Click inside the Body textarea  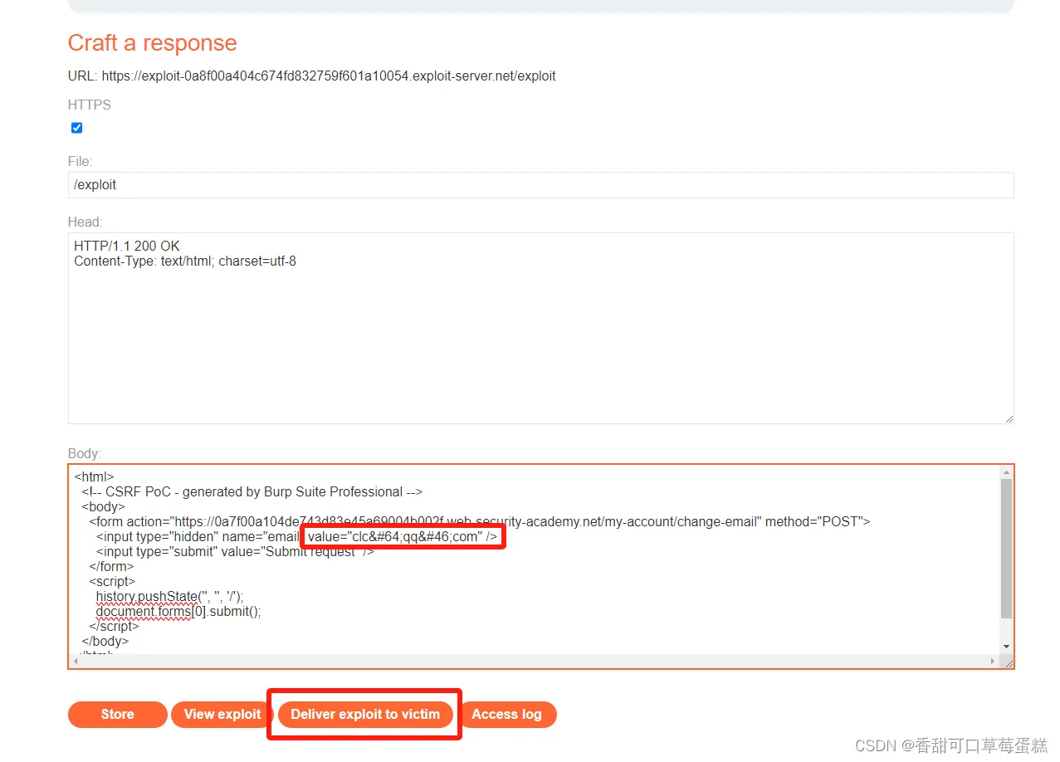(x=540, y=566)
